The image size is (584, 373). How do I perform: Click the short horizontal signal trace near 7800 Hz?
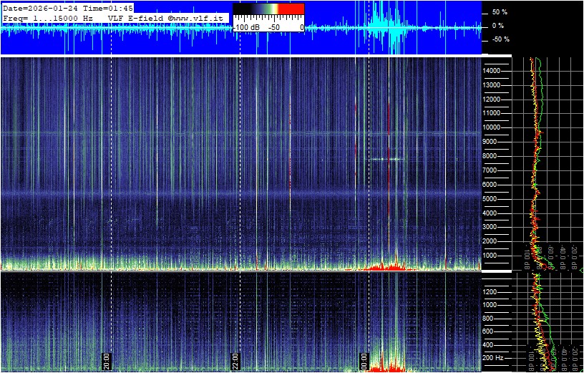387,159
